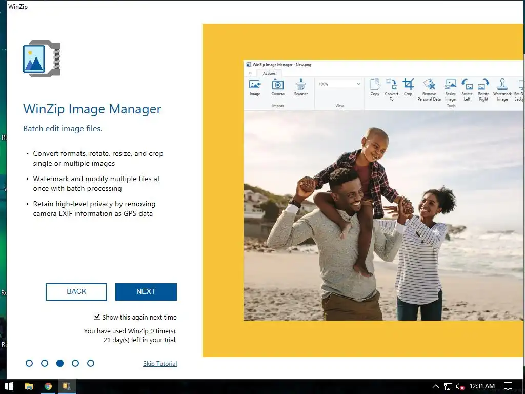The width and height of the screenshot is (525, 394).
Task: Click the beach family photo
Action: pos(383,216)
